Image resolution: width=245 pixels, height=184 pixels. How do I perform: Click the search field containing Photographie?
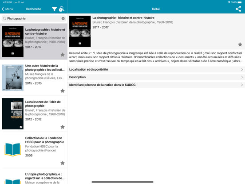34,19
